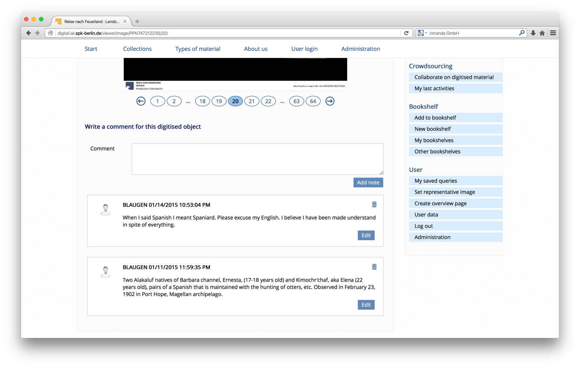Jump to page 64

[x=313, y=101]
